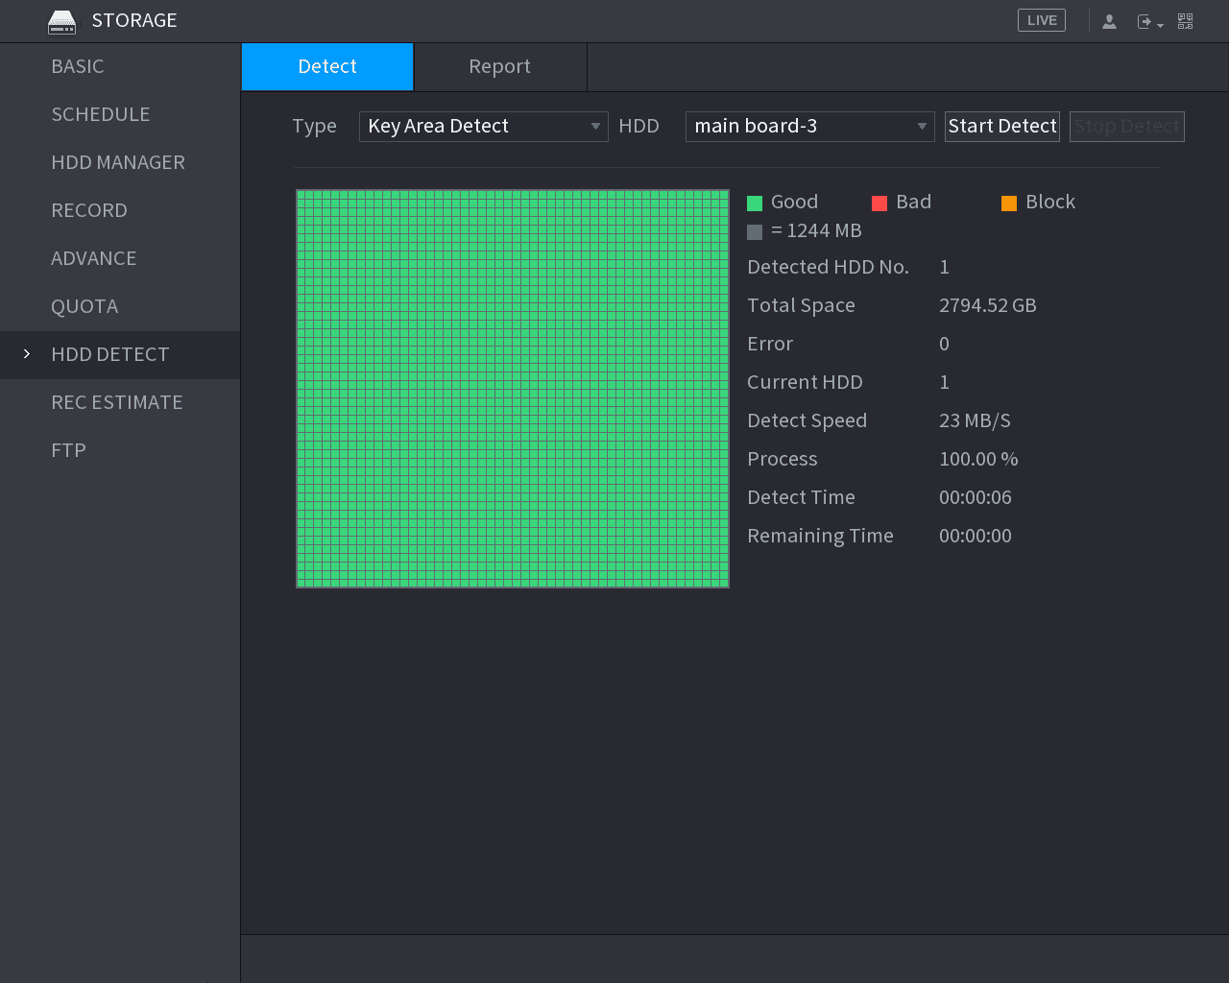
Task: Click the Total Space value 2794.52 GB
Action: 988,305
